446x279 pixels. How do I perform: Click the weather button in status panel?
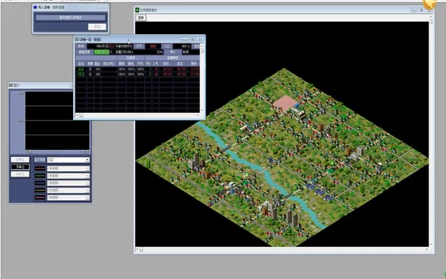(x=139, y=46)
